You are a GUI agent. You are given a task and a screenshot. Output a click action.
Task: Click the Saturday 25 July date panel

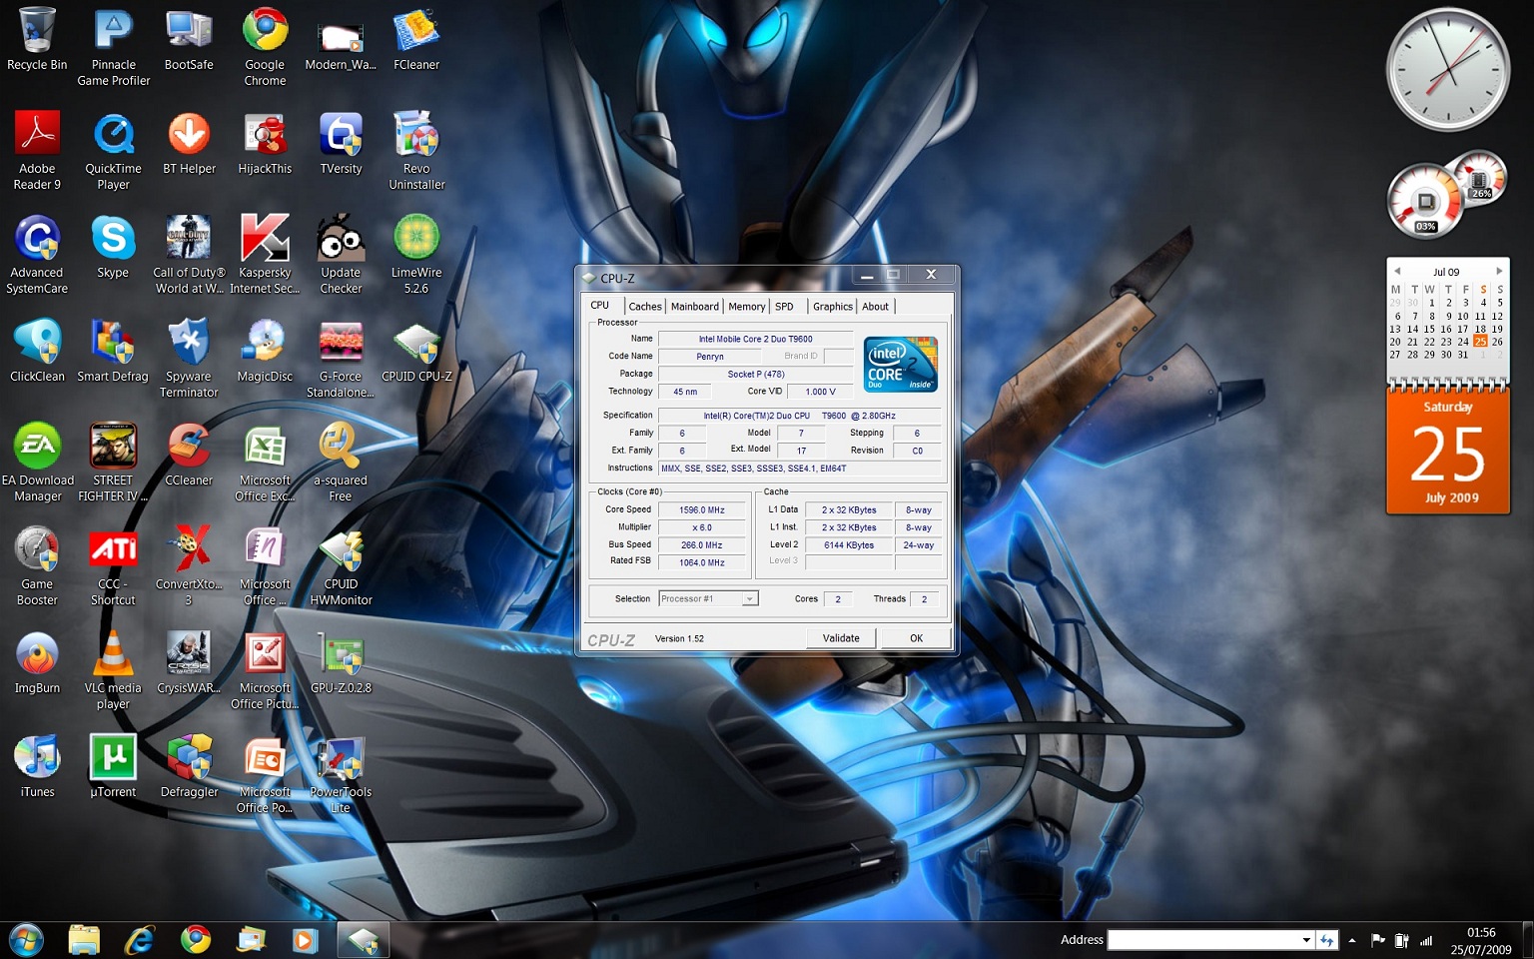click(x=1448, y=451)
